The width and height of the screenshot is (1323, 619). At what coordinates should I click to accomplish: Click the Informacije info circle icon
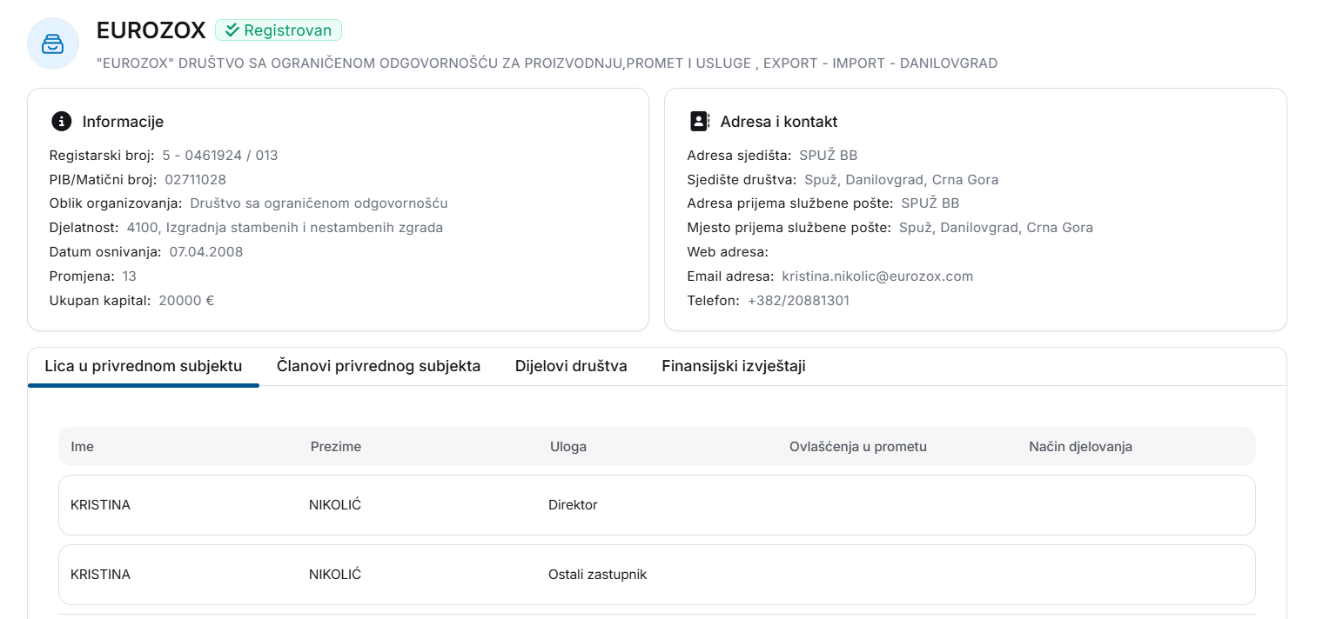pyautogui.click(x=61, y=122)
